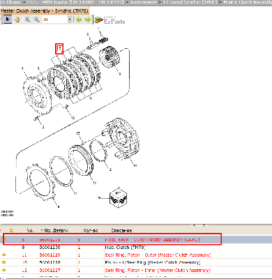Select part number 96001230
This screenshot has width=272, height=279.
pos(50,248)
